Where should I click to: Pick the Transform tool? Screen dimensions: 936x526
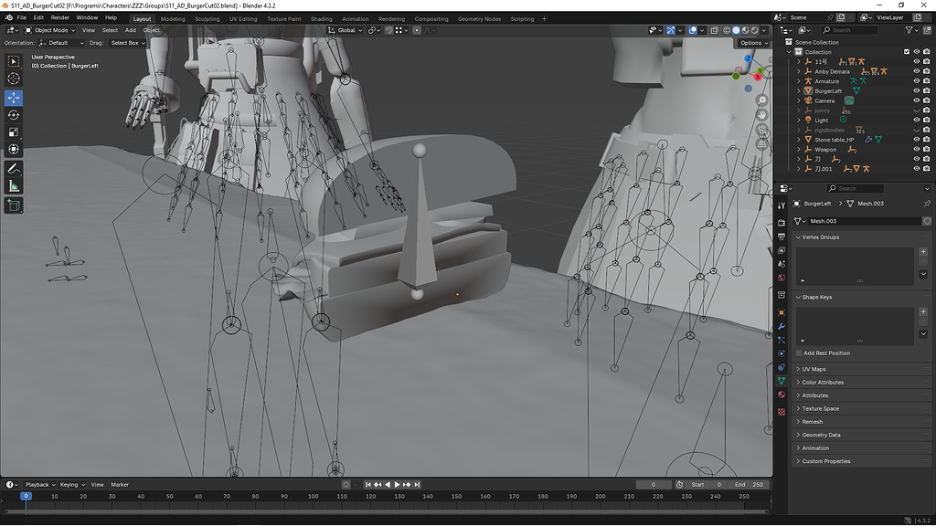[14, 149]
